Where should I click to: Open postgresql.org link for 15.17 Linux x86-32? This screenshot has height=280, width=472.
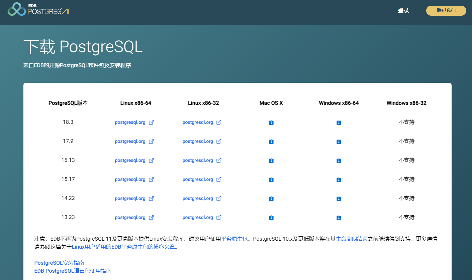pos(198,180)
